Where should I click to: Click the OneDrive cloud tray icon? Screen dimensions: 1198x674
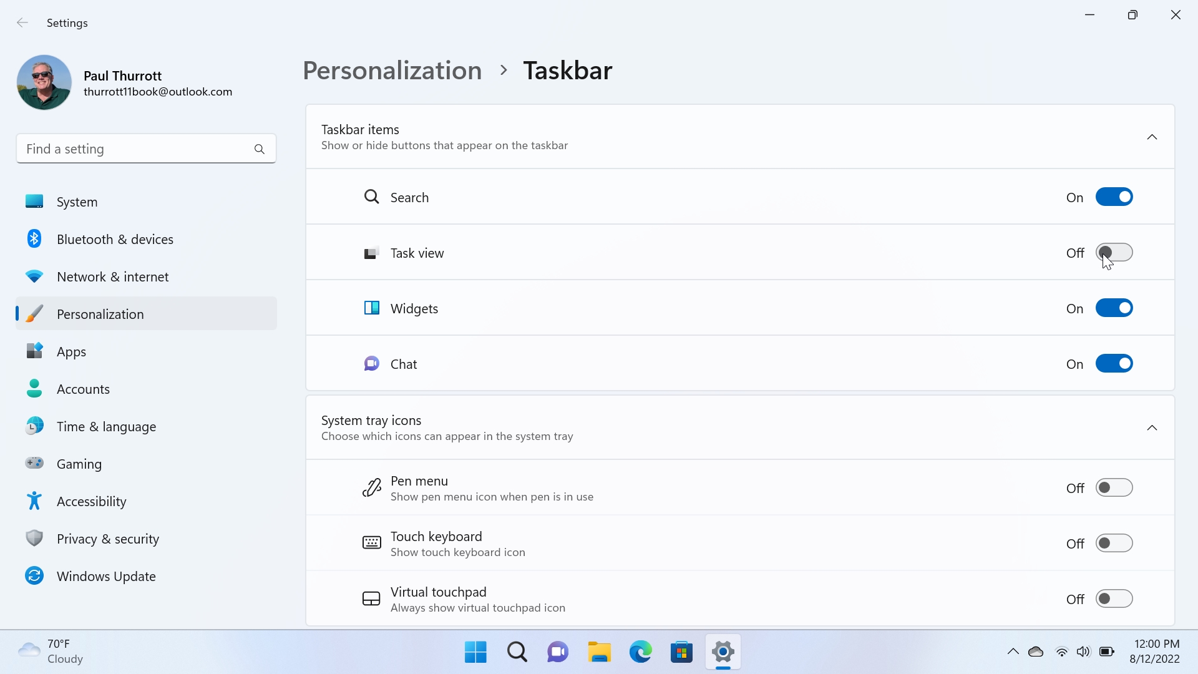(1036, 652)
